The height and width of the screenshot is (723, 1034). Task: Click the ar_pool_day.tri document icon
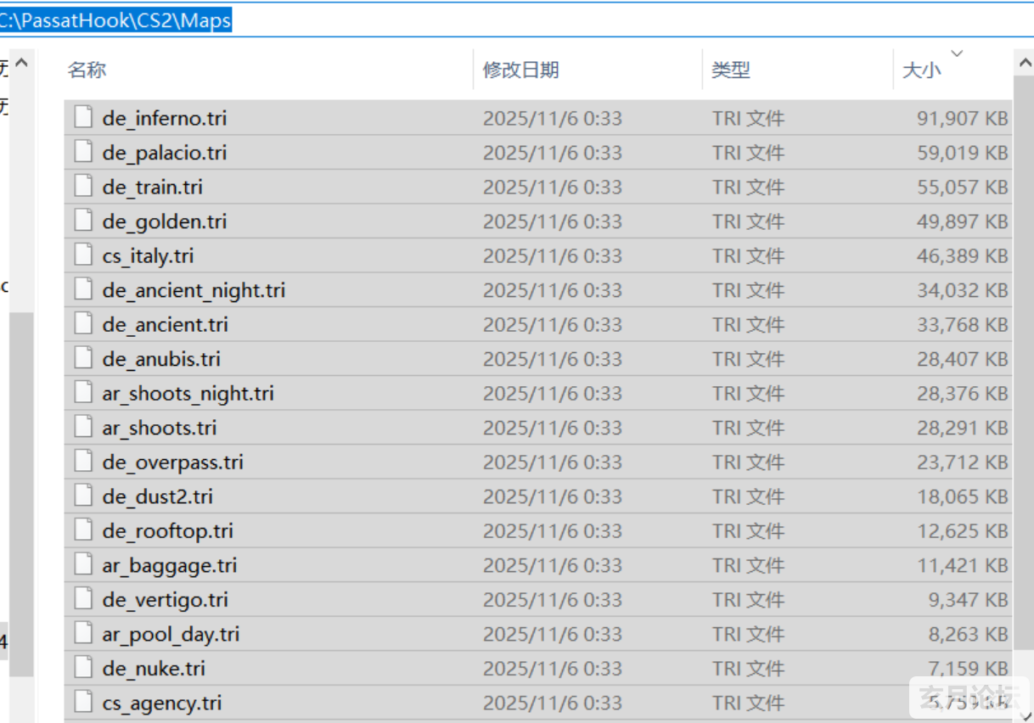[82, 633]
